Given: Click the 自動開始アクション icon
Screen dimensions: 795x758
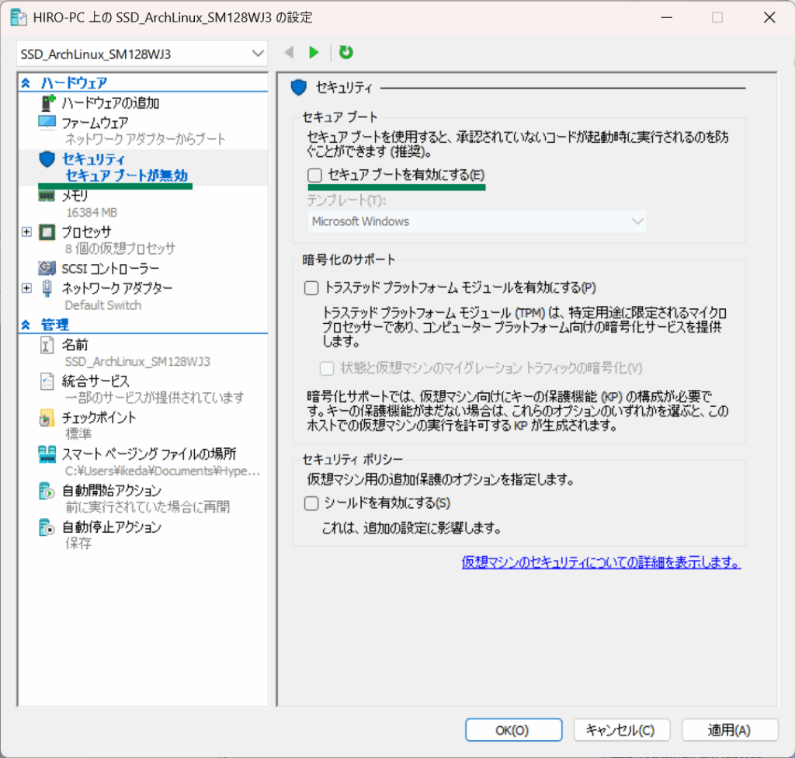Looking at the screenshot, I should (x=47, y=491).
